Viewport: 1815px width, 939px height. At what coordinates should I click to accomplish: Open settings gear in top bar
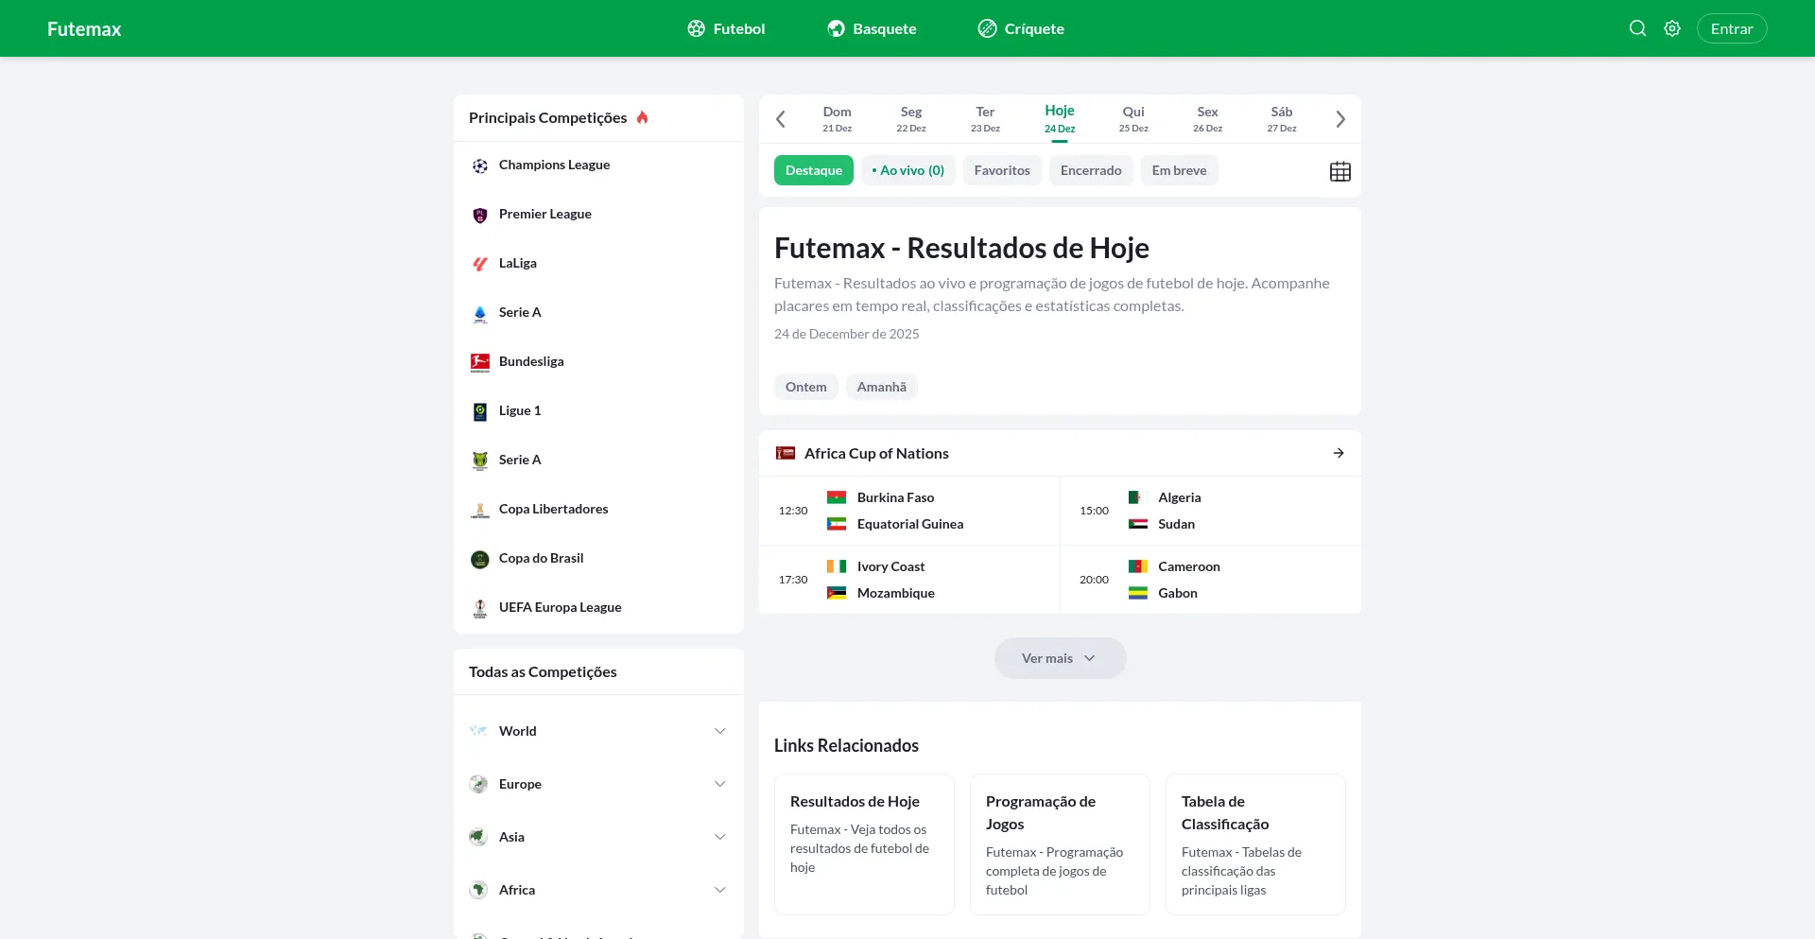1672,28
